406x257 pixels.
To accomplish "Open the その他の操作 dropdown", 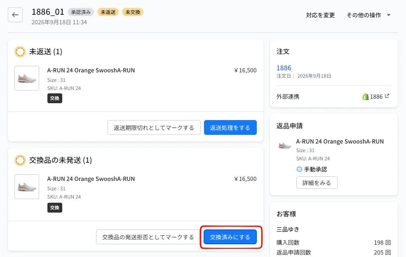I will coord(368,15).
